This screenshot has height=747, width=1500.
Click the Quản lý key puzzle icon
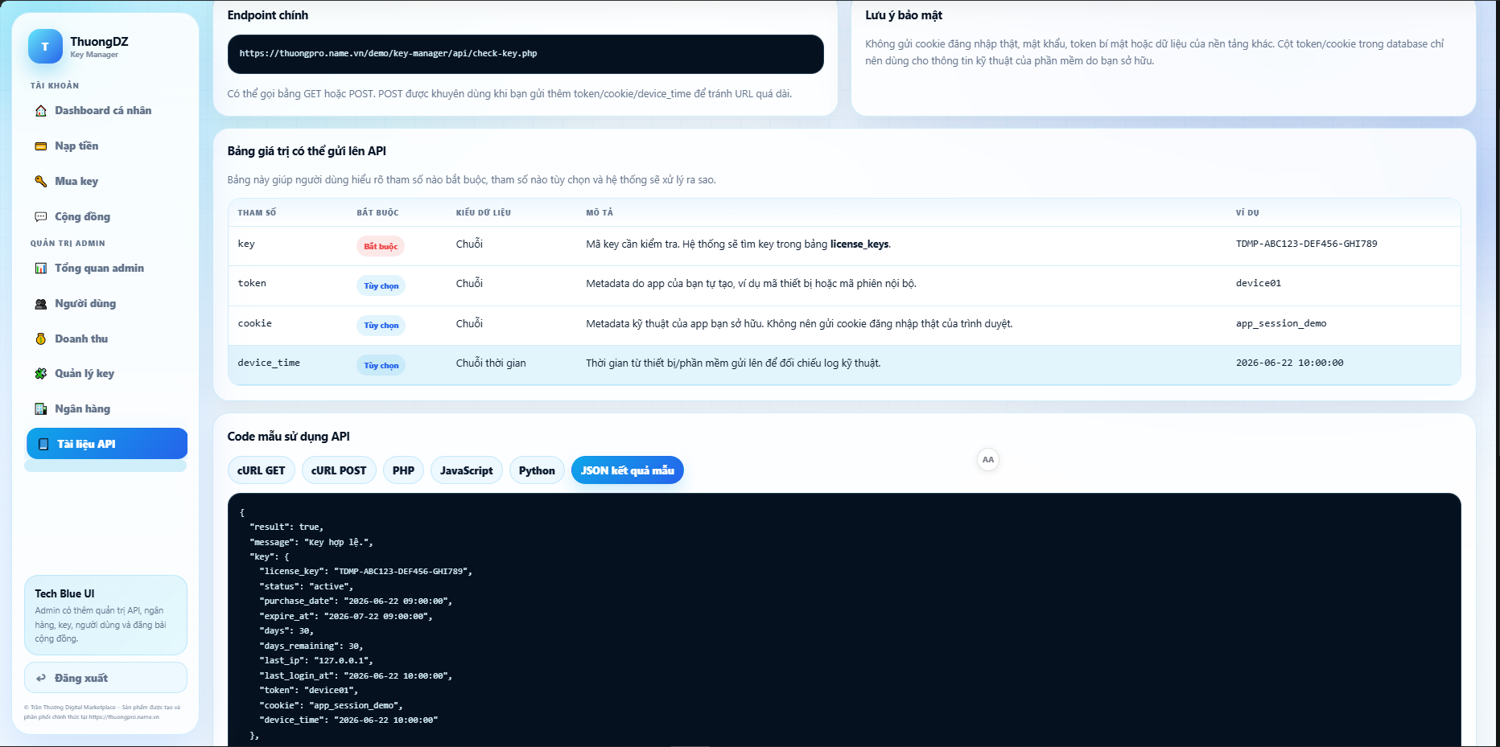coord(41,374)
